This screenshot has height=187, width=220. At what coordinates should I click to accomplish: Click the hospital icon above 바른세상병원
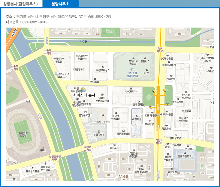[x=123, y=131]
